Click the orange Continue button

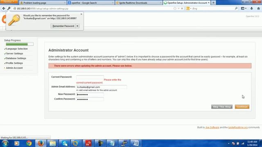pyautogui.click(x=242, y=107)
